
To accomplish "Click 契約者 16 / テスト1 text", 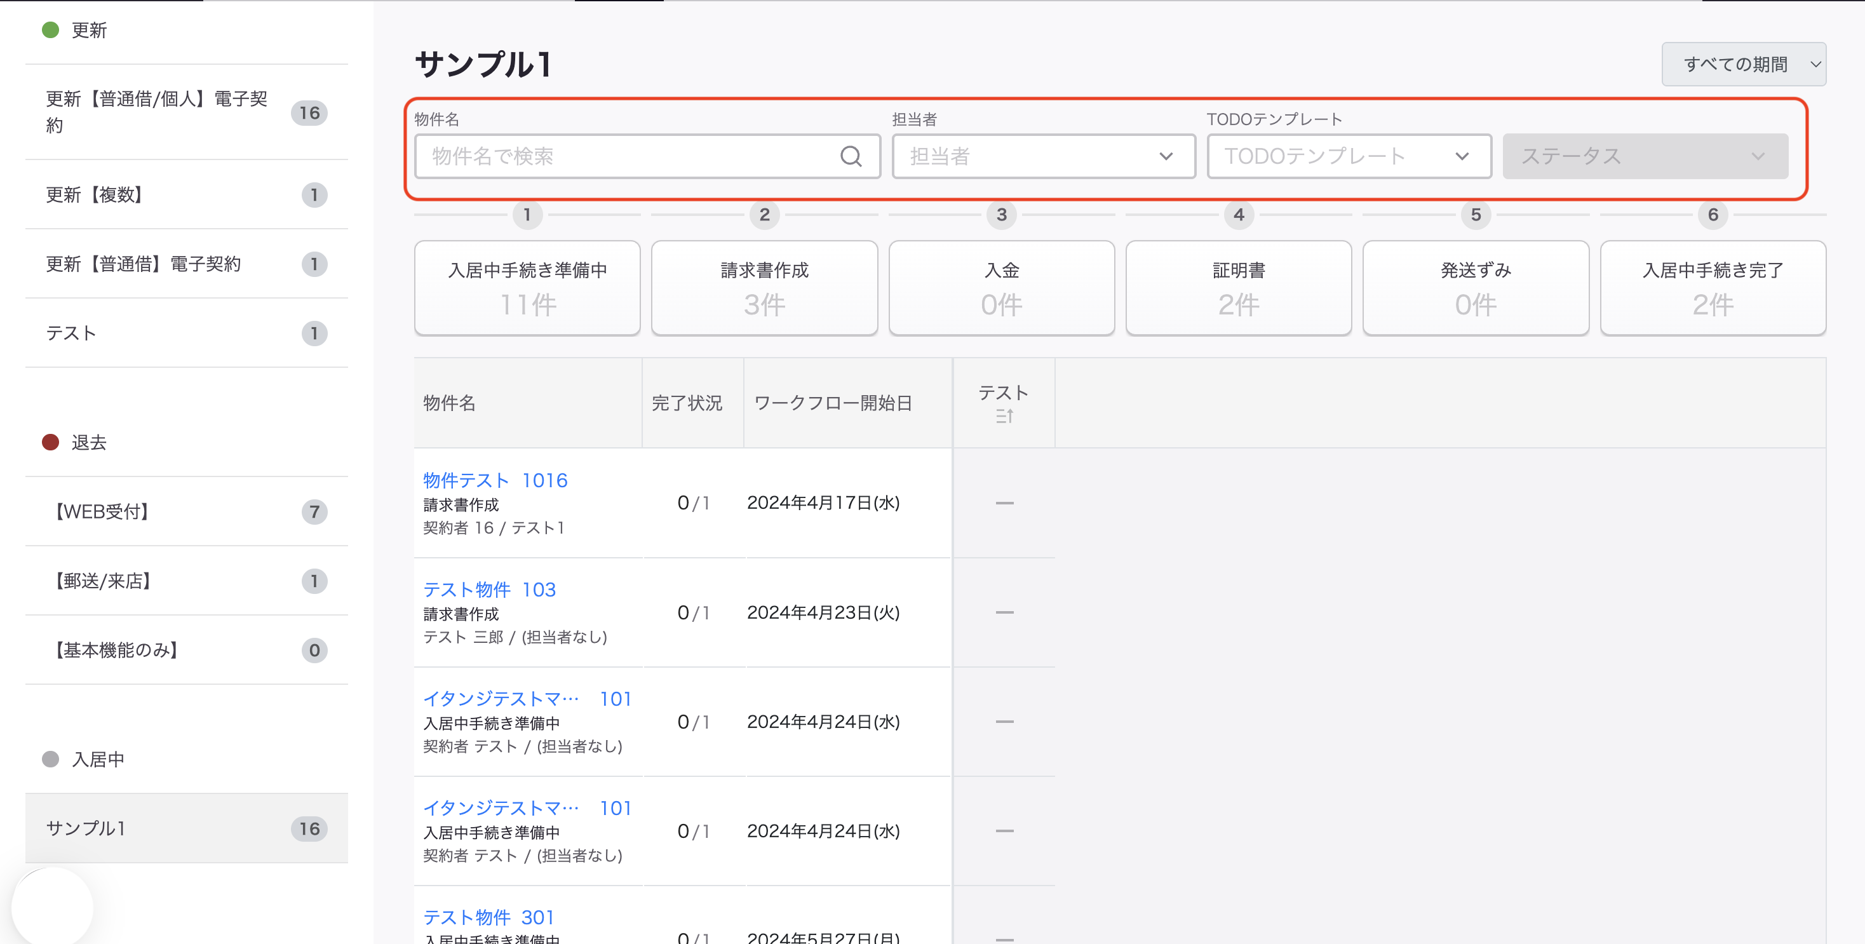I will [x=494, y=528].
